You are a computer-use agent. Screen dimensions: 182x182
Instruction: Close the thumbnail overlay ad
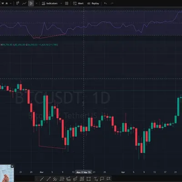12,166
